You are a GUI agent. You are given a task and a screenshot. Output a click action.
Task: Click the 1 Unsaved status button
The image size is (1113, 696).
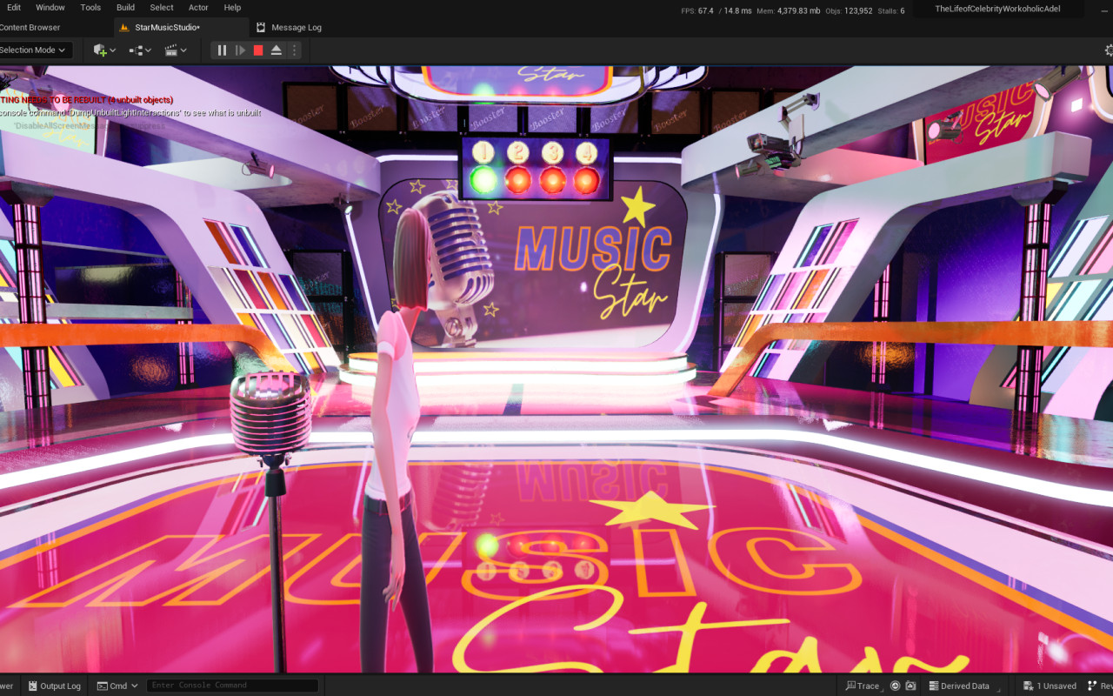click(1050, 686)
